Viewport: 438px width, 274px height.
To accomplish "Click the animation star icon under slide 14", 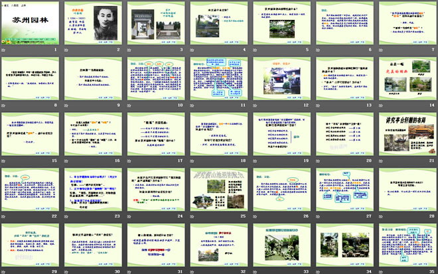I will click(x=380, y=105).
